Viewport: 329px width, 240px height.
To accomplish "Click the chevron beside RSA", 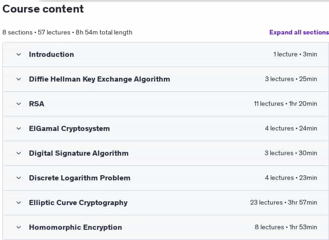I will [19, 104].
